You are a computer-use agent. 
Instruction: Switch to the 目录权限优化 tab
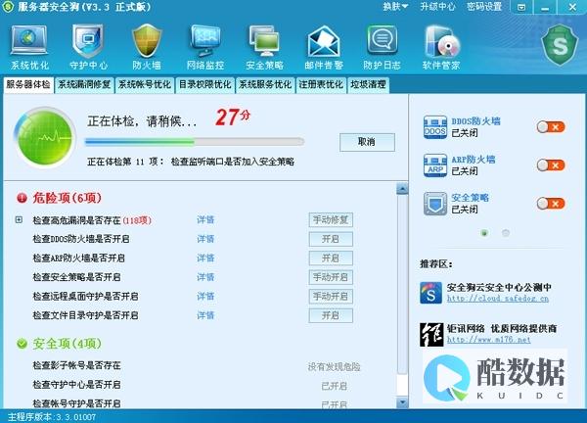(204, 84)
